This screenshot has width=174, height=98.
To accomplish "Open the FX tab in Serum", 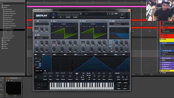I will click(61, 16).
